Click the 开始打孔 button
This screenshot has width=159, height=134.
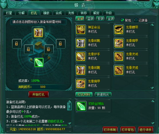pyautogui.click(x=39, y=94)
